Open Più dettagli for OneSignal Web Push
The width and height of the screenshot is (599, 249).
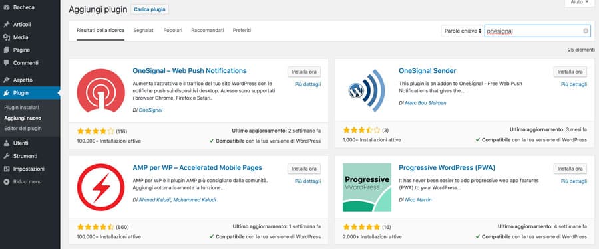(x=308, y=84)
